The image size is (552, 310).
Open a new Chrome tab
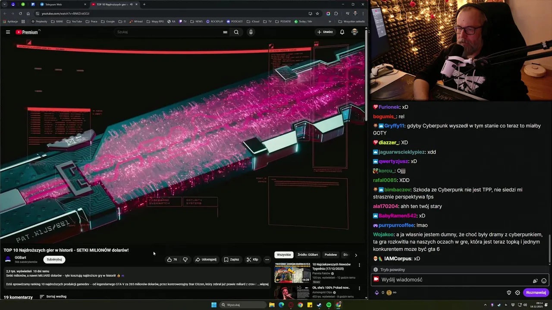[x=144, y=4]
